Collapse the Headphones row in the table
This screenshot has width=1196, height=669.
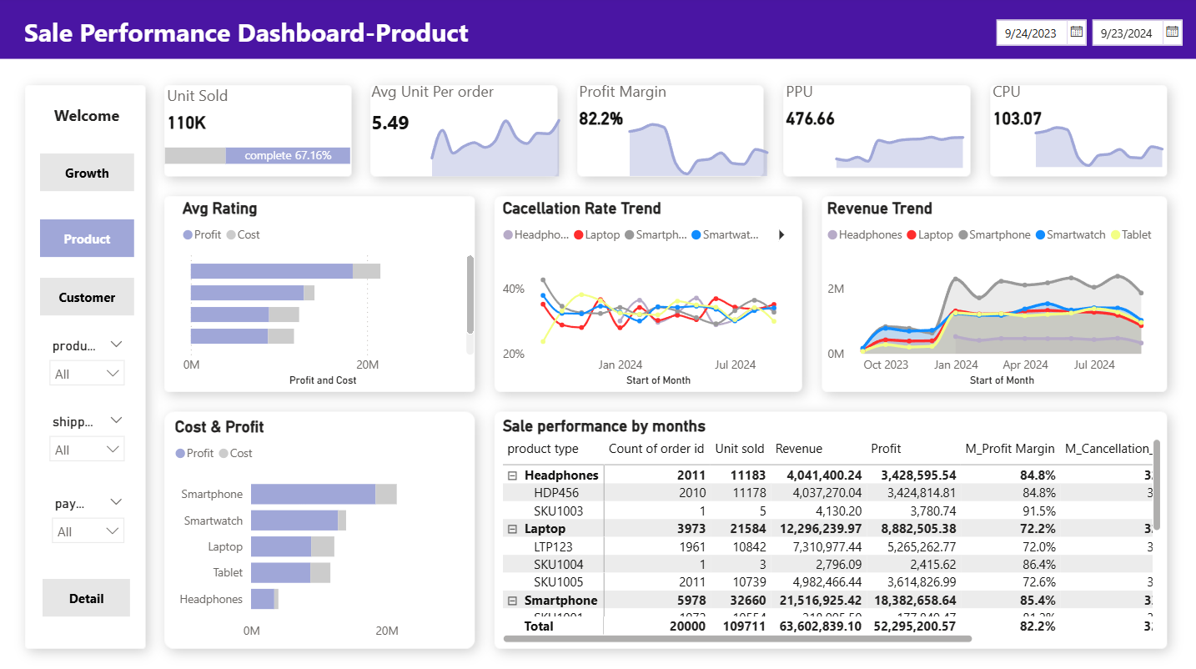tap(512, 475)
